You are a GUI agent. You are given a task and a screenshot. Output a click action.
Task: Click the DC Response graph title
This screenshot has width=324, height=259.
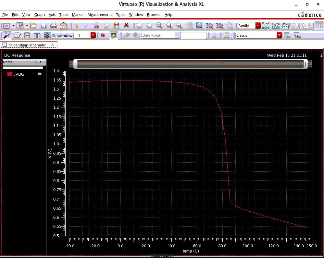pos(17,55)
